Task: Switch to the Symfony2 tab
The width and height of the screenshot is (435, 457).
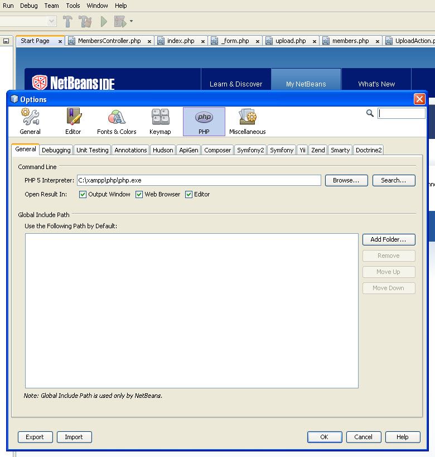Action: (x=250, y=150)
